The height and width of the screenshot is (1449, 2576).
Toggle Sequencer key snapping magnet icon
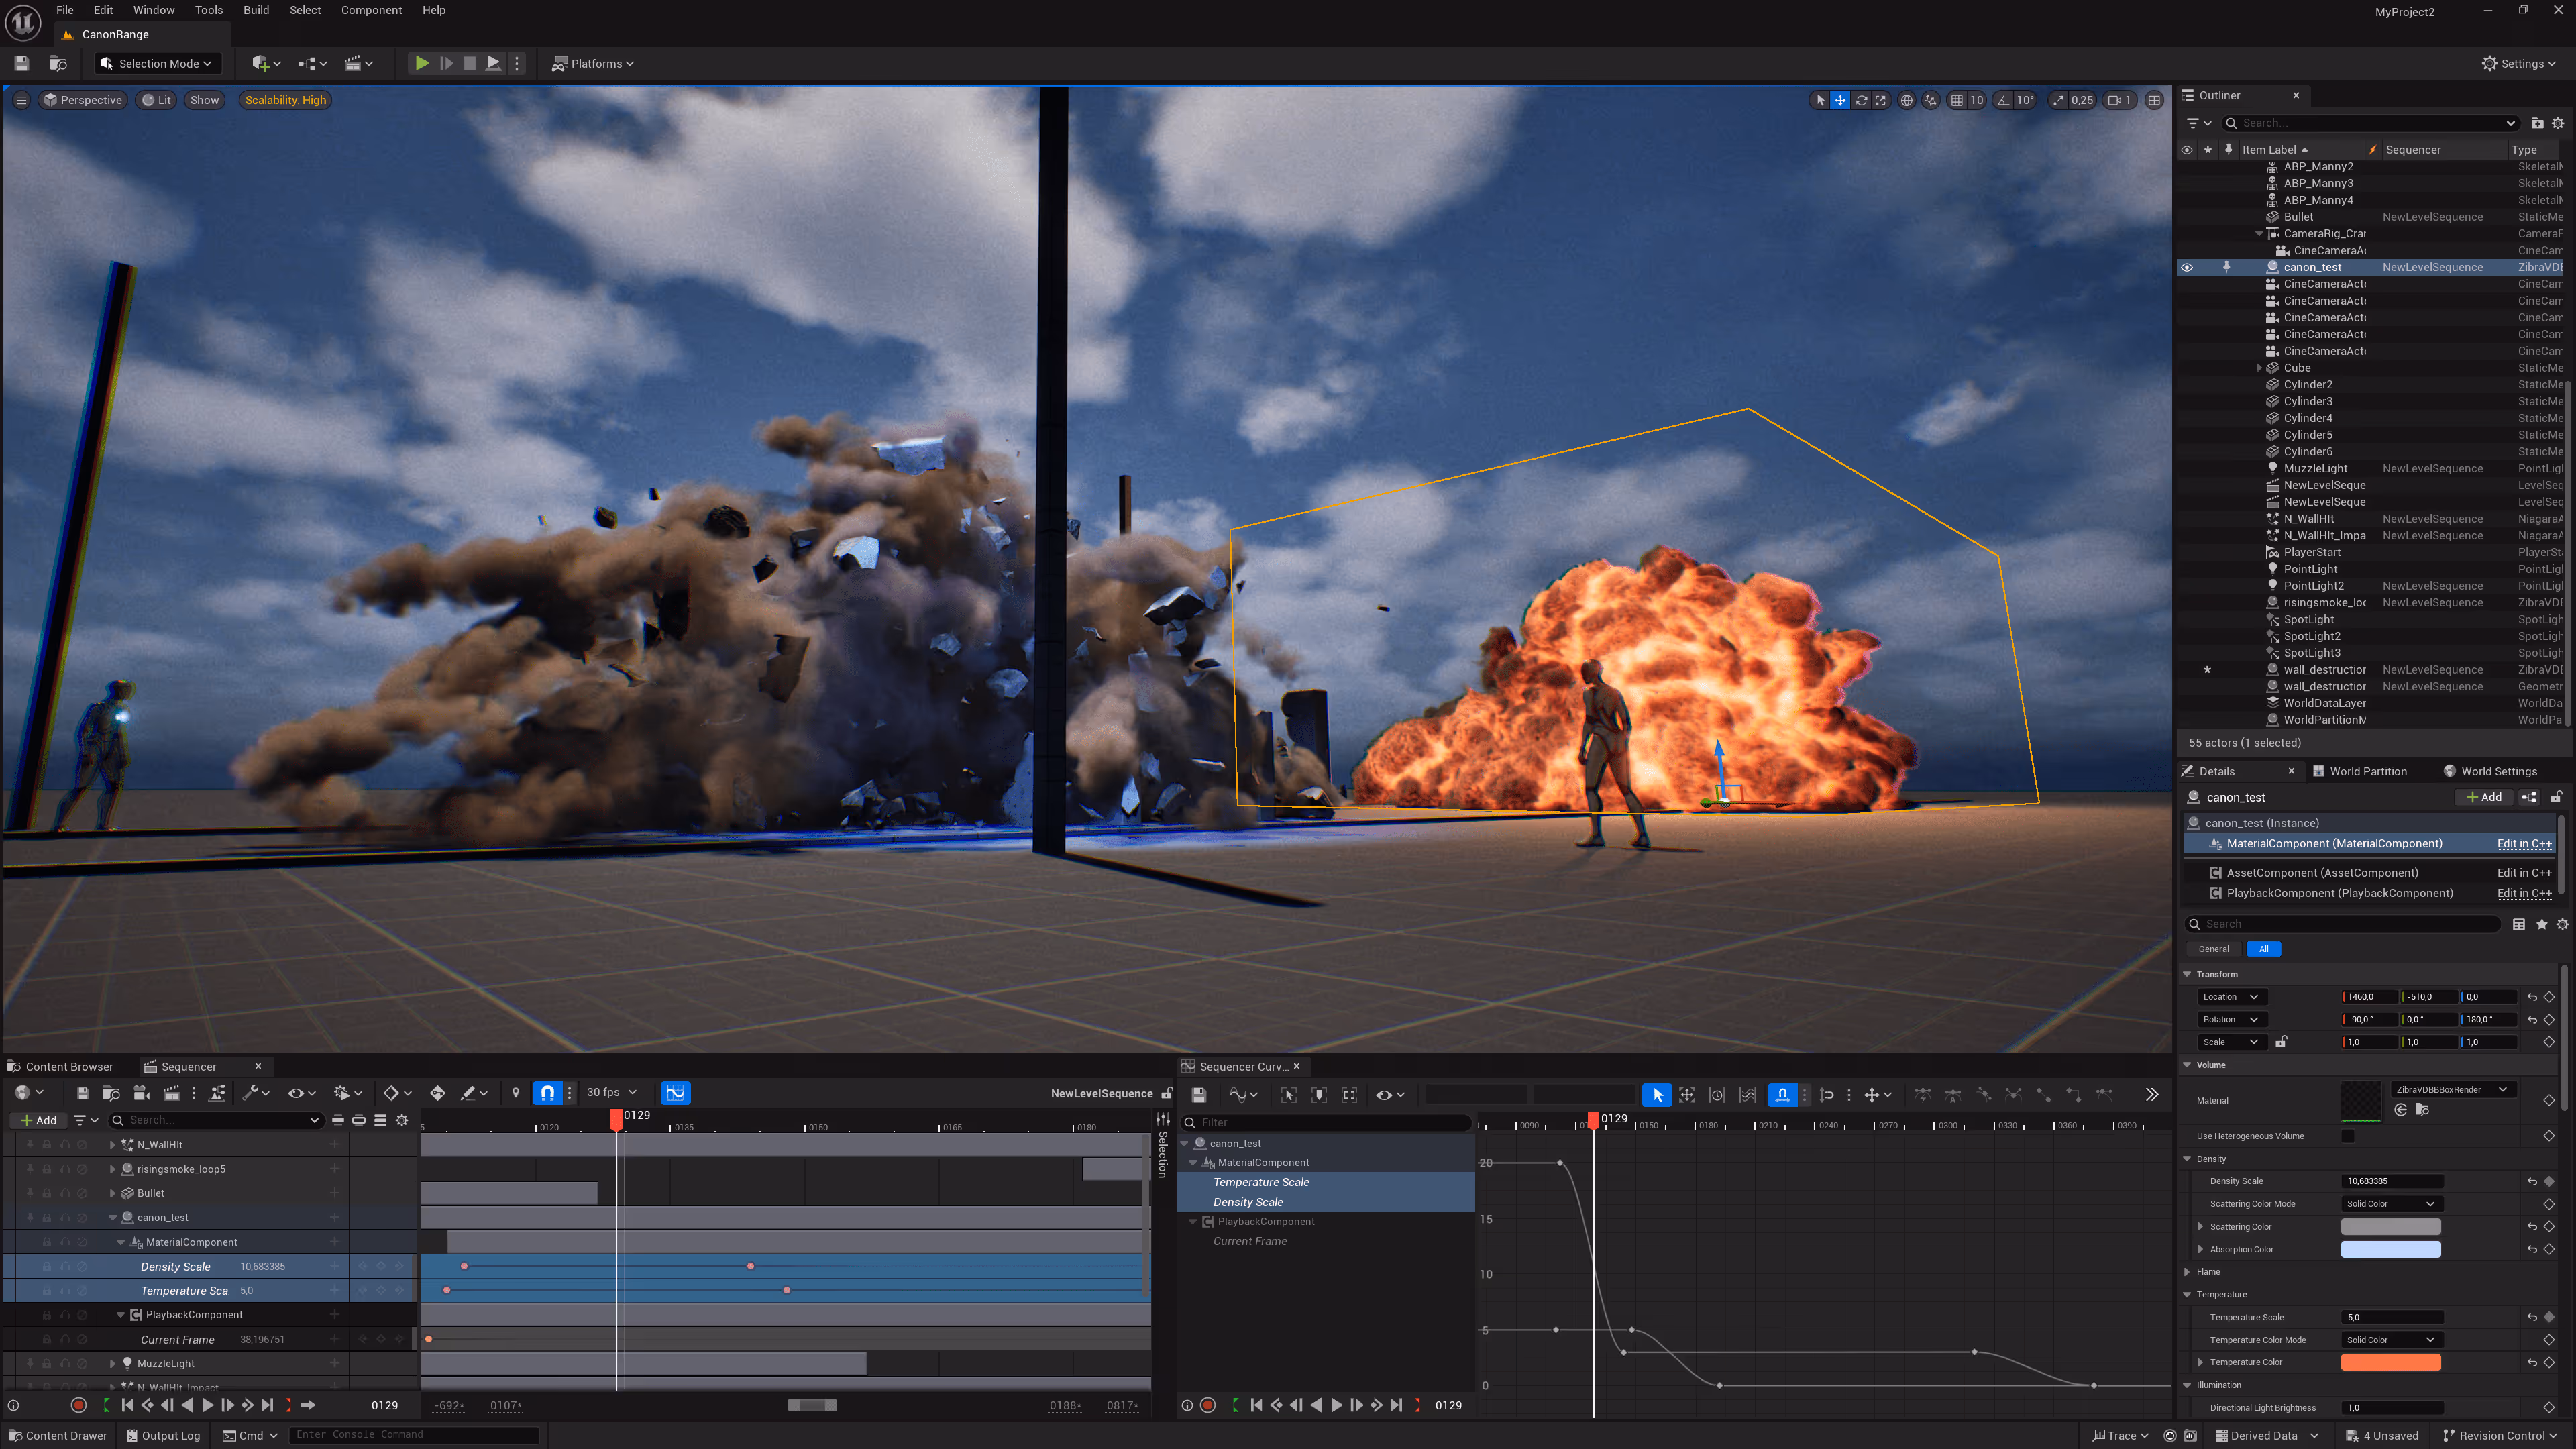click(x=548, y=1093)
